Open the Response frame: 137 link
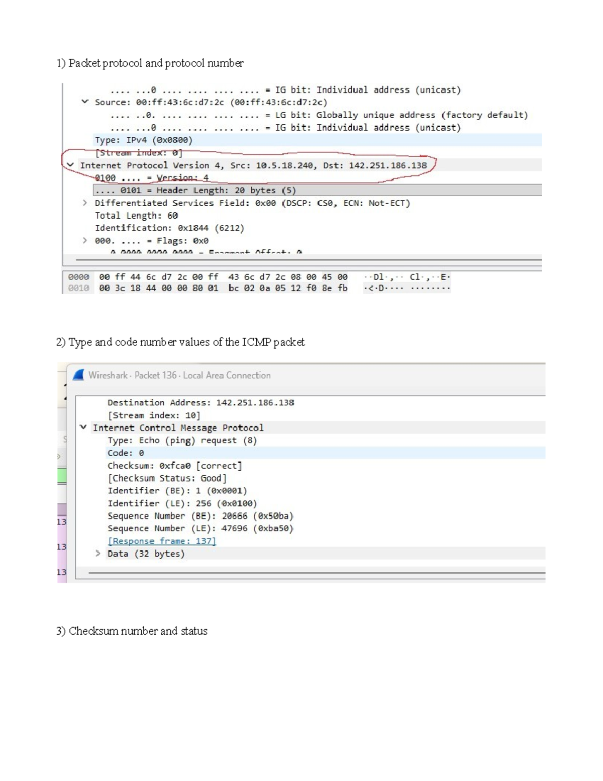 [162, 541]
